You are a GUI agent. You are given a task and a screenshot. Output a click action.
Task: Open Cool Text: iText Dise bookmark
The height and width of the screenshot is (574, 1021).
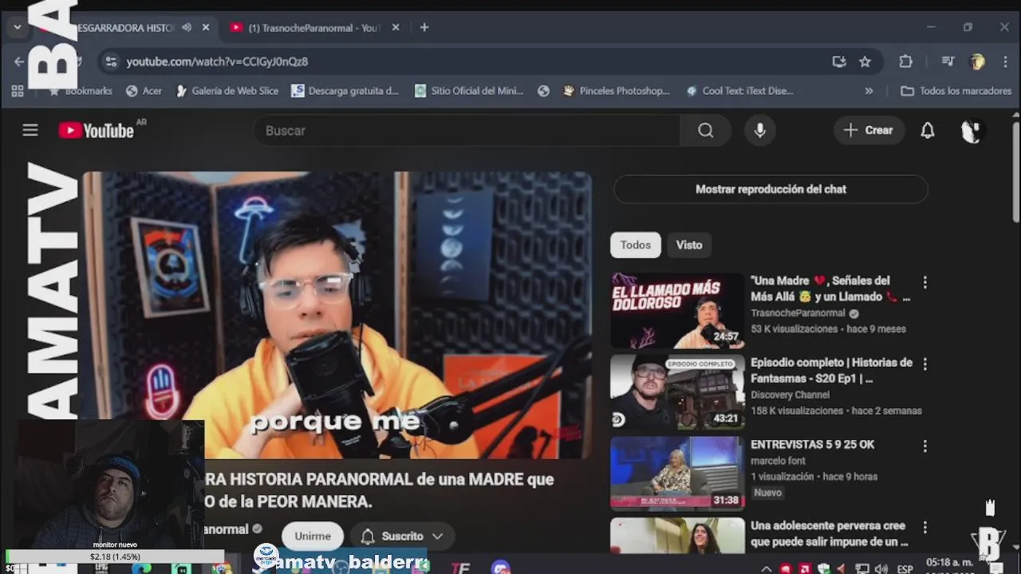click(739, 91)
